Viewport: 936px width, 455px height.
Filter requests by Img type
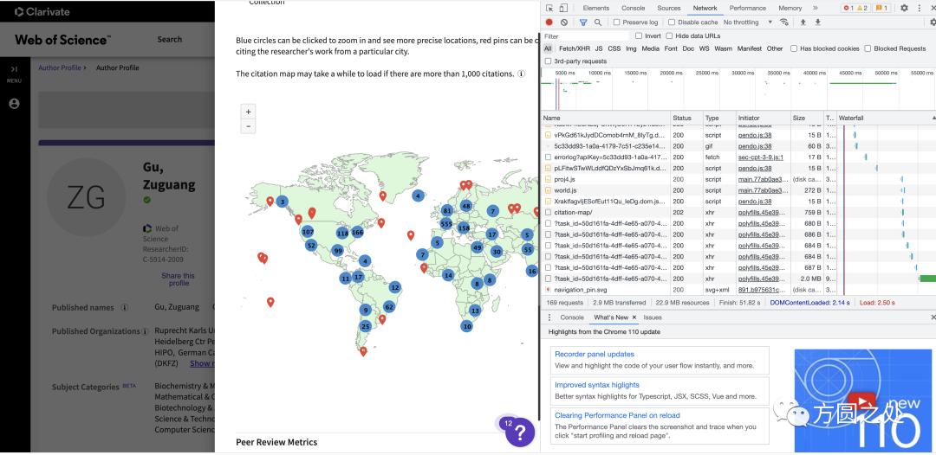coord(631,48)
